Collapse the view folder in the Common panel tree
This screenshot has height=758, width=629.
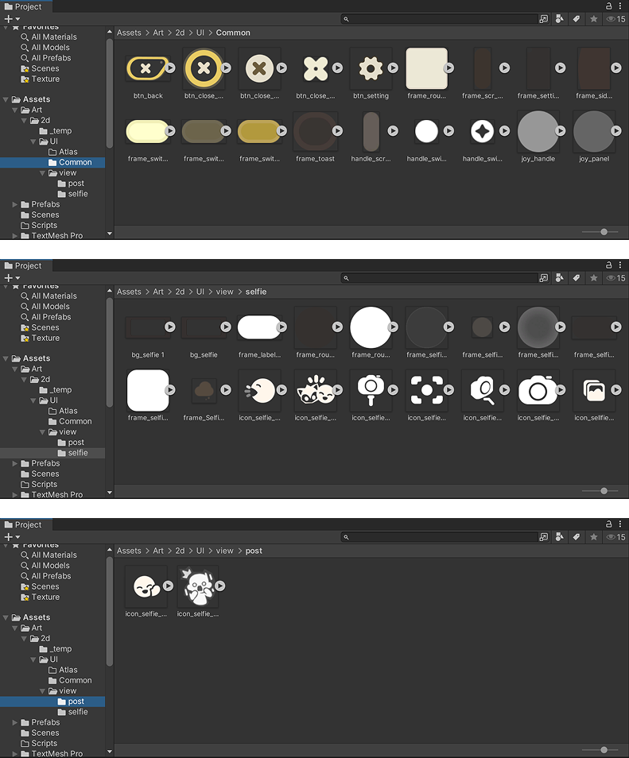(x=43, y=173)
